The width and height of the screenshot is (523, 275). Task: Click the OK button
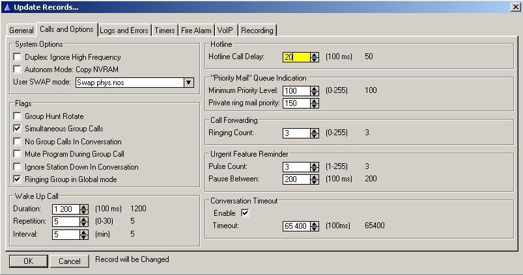coord(27,261)
